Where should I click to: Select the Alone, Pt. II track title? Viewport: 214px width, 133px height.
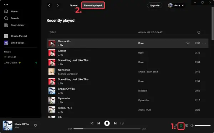click(65, 108)
